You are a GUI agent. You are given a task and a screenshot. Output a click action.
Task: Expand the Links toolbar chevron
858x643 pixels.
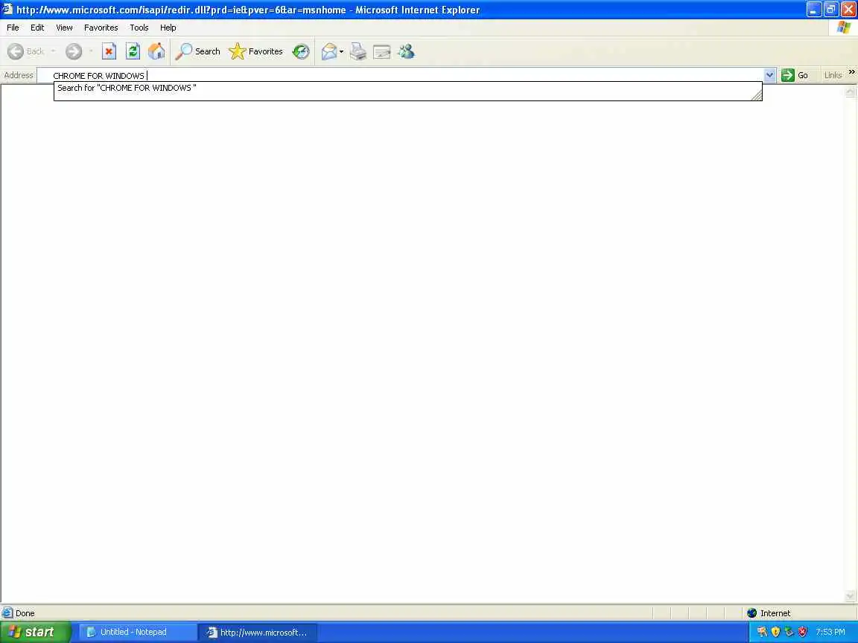click(x=851, y=72)
